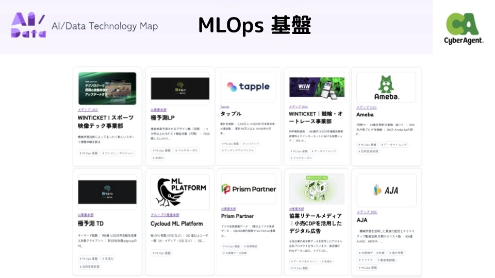
Task: Select 動画像認識 tag on AJA card
Action: pos(386,260)
